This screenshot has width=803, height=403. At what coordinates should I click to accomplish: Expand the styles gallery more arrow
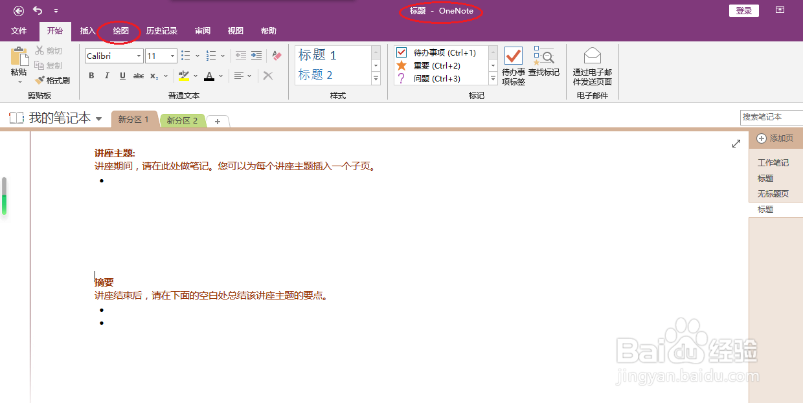(x=376, y=78)
